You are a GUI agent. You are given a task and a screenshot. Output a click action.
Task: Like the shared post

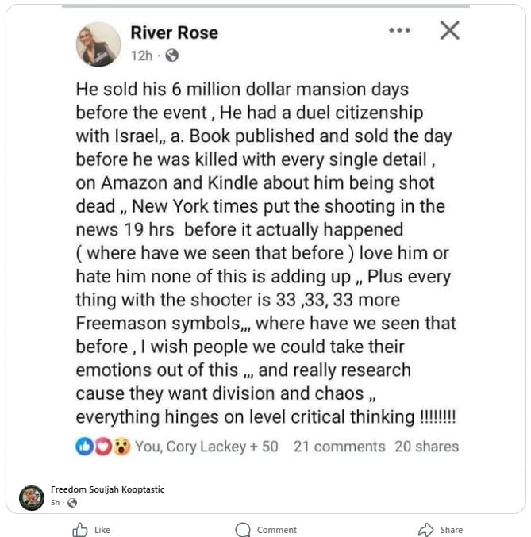pyautogui.click(x=91, y=529)
